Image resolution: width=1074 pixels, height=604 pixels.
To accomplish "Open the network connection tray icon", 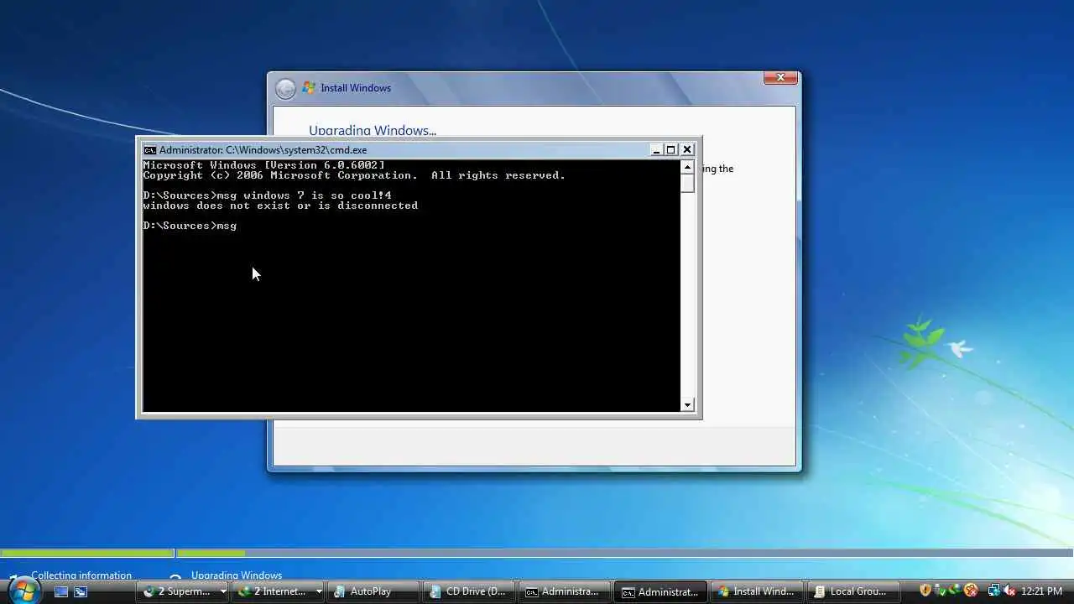I will click(994, 591).
